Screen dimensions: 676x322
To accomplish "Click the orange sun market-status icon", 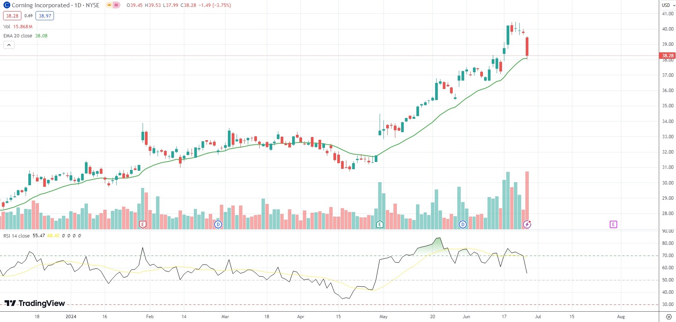I will [109, 5].
